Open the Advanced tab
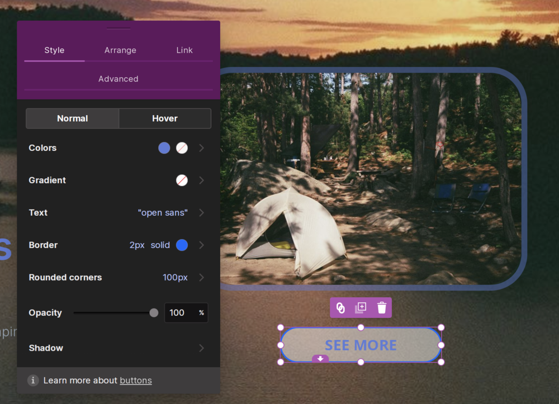The height and width of the screenshot is (404, 559). pyautogui.click(x=119, y=79)
